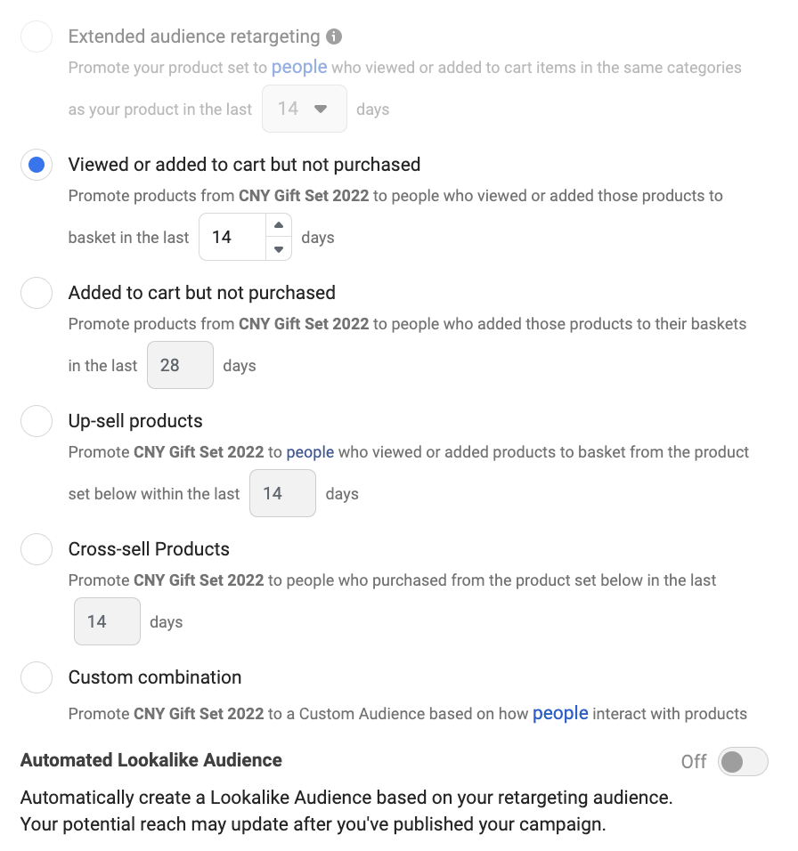Image resolution: width=798 pixels, height=851 pixels.
Task: Click the Off label beside the Lookalike switch
Action: (694, 761)
